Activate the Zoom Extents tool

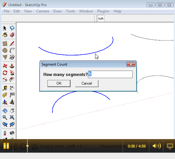click(x=12, y=118)
